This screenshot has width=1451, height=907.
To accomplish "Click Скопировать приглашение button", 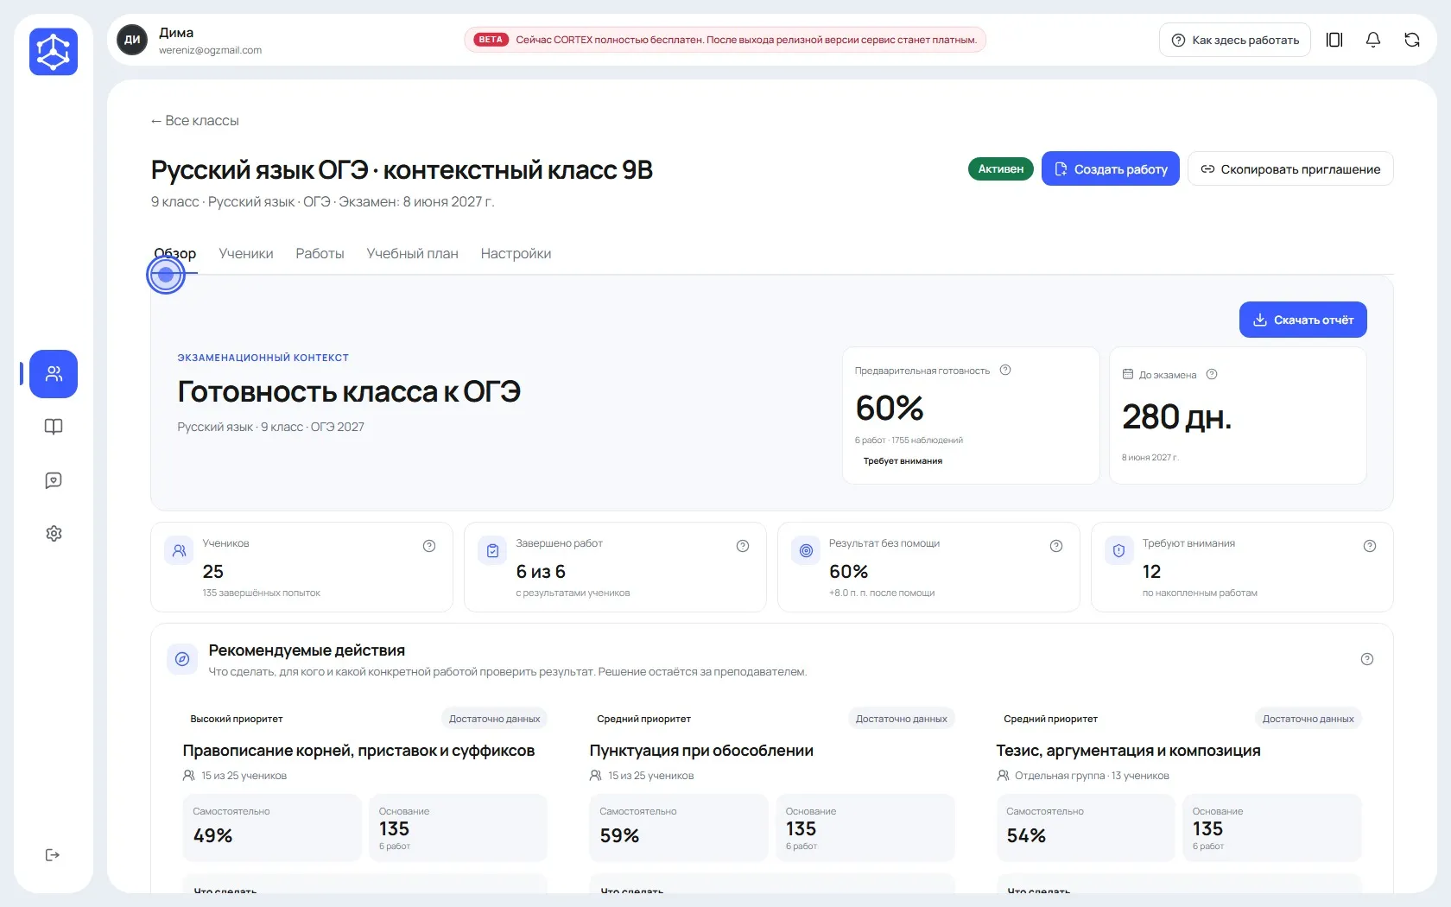I will coord(1290,169).
